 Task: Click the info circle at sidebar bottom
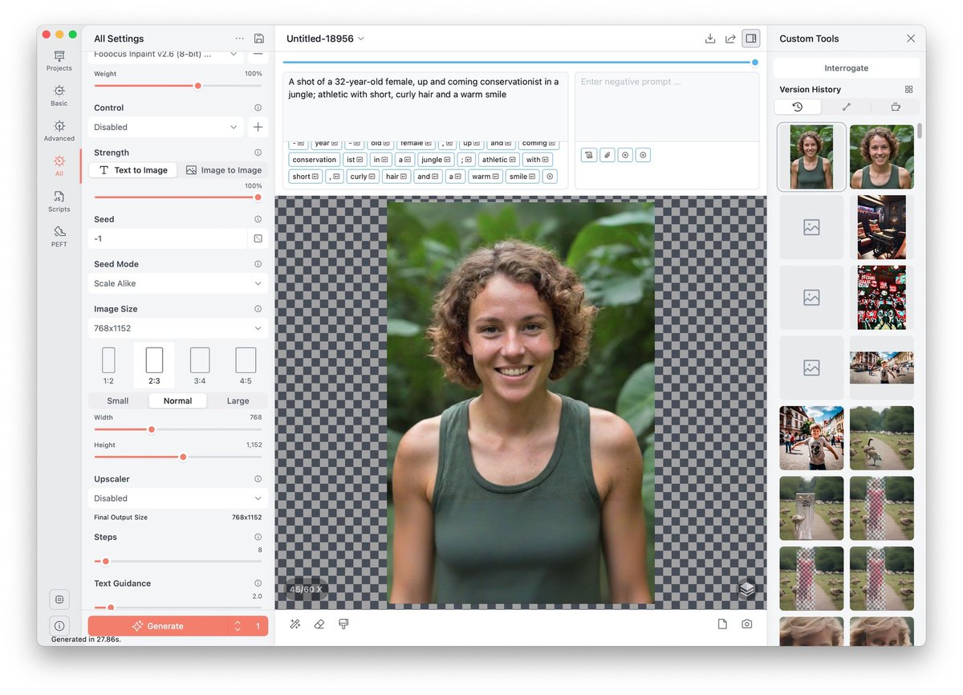[59, 626]
